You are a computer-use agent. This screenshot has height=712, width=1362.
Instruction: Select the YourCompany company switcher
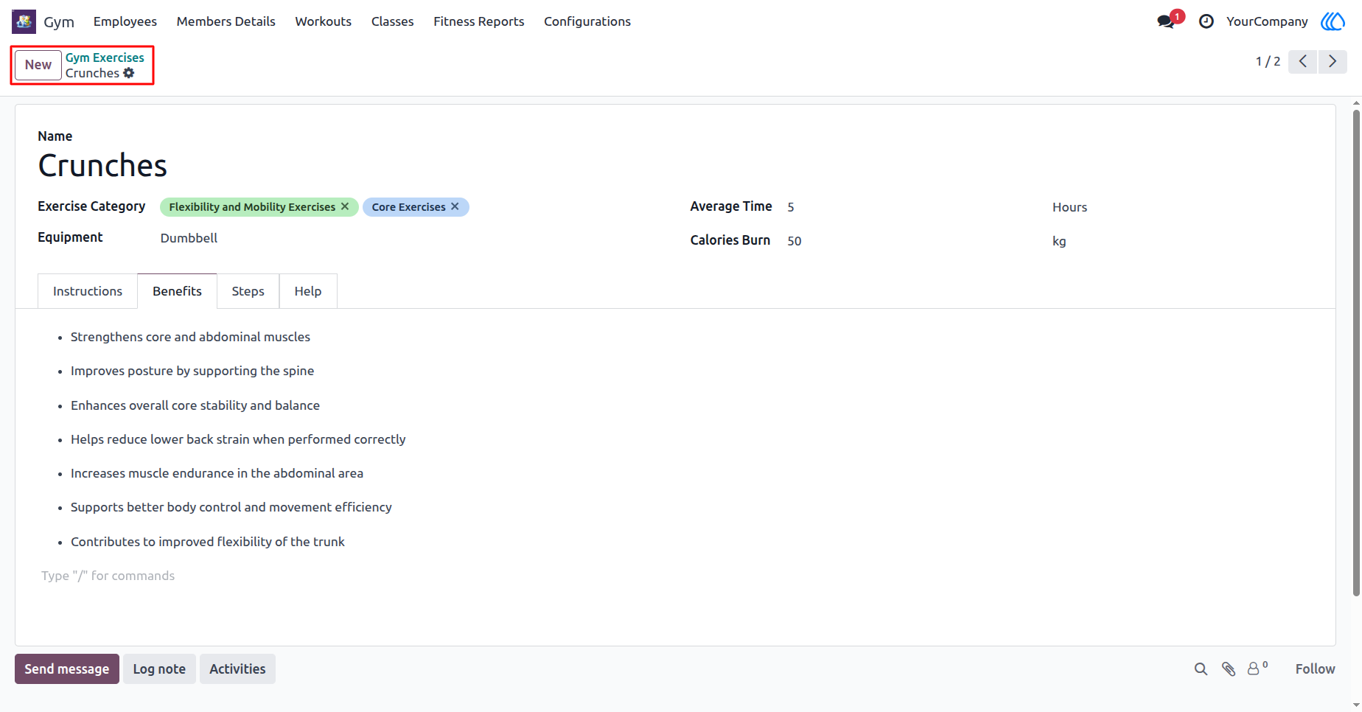1267,21
